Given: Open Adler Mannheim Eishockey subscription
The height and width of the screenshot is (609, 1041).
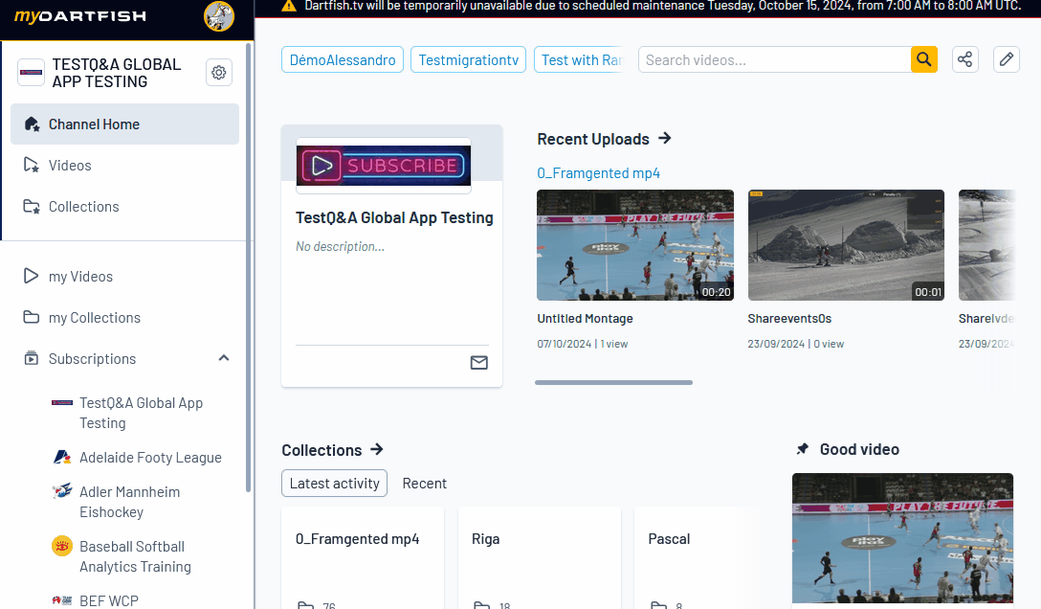Looking at the screenshot, I should 129,502.
